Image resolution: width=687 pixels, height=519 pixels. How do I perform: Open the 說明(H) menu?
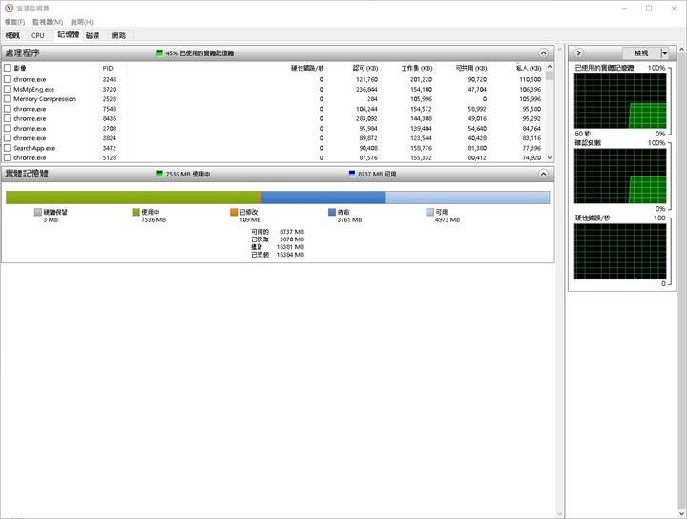click(x=82, y=22)
